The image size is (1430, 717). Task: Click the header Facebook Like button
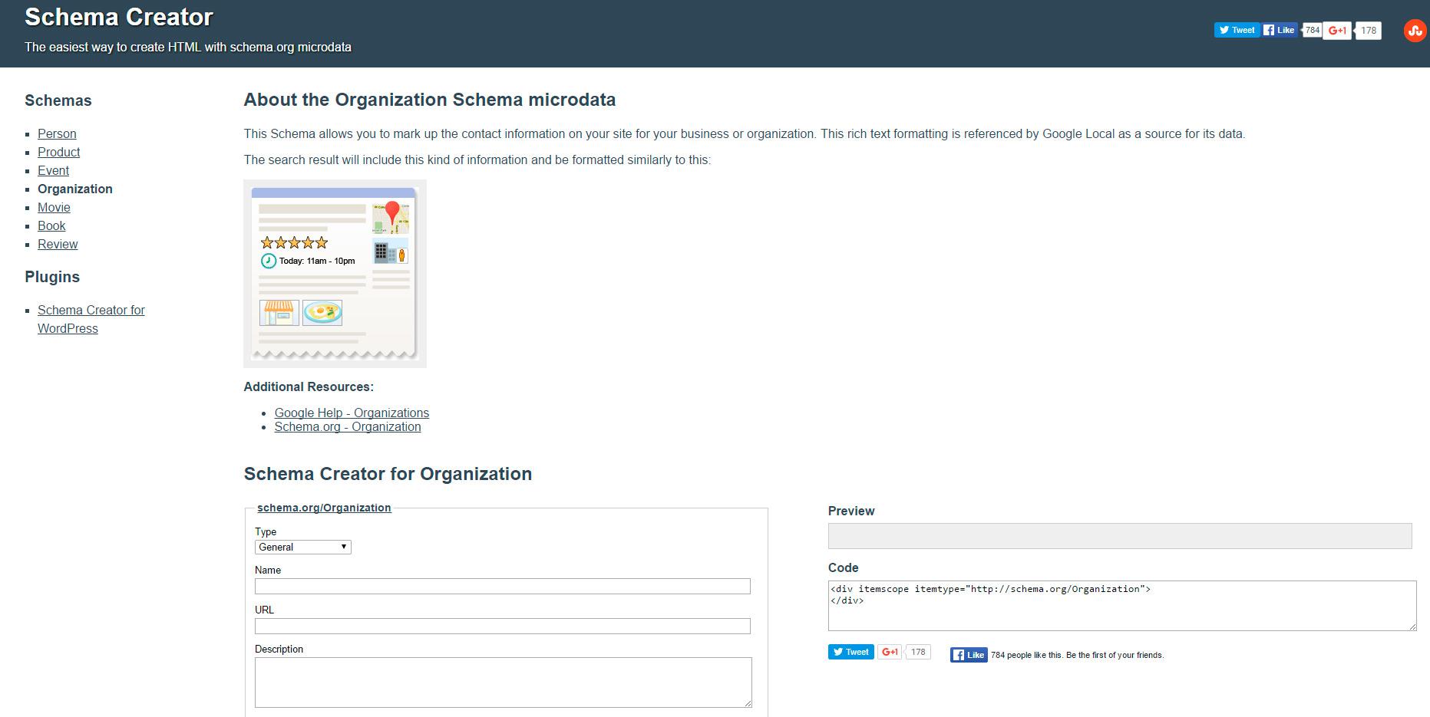click(1280, 30)
